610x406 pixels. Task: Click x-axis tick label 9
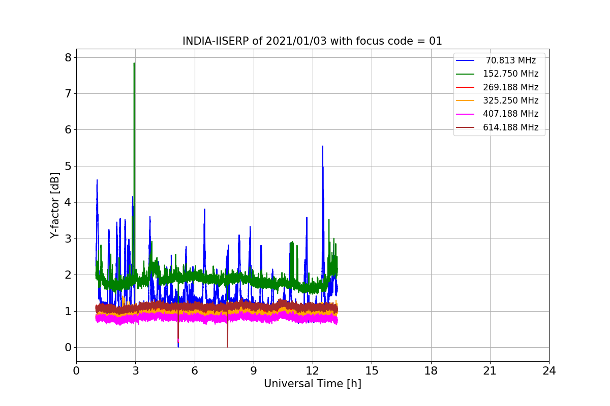[x=254, y=370]
